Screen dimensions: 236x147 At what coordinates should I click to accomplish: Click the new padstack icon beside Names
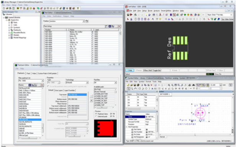click(30, 85)
